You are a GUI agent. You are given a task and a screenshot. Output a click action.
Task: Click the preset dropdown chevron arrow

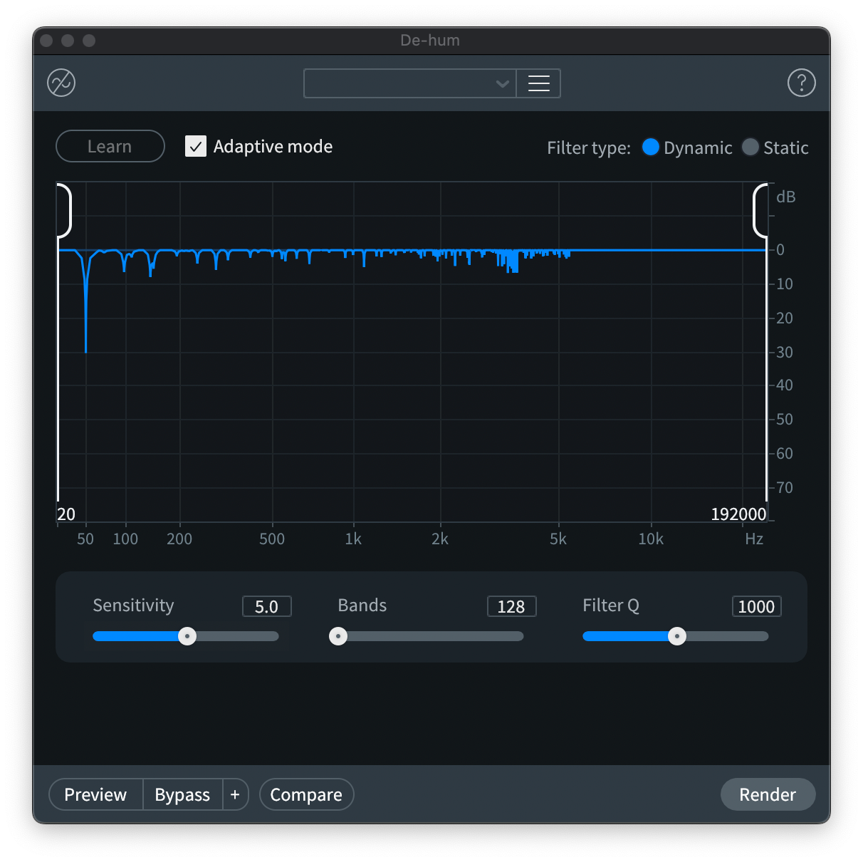pos(503,83)
